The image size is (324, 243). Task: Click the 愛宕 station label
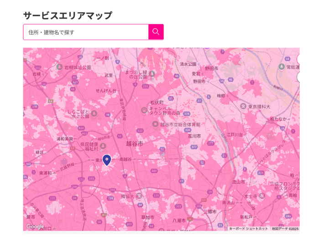tap(196, 74)
